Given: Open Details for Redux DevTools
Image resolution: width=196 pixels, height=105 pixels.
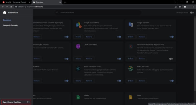Looking at the screenshot, I should [x=131, y=81].
